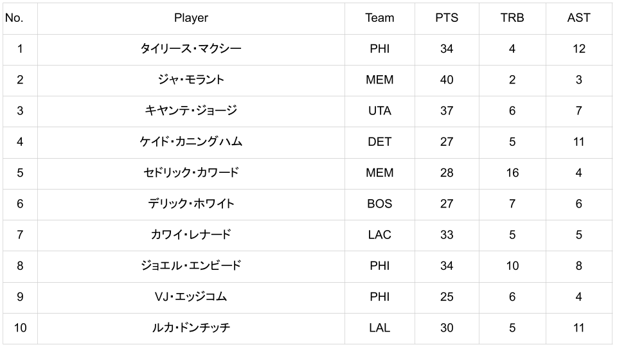
Task: Select the No. column header
Action: pos(14,18)
